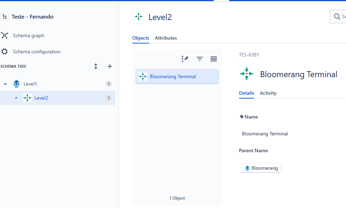The image size is (346, 208).
Task: Click the Level2 page heading
Action: click(160, 17)
